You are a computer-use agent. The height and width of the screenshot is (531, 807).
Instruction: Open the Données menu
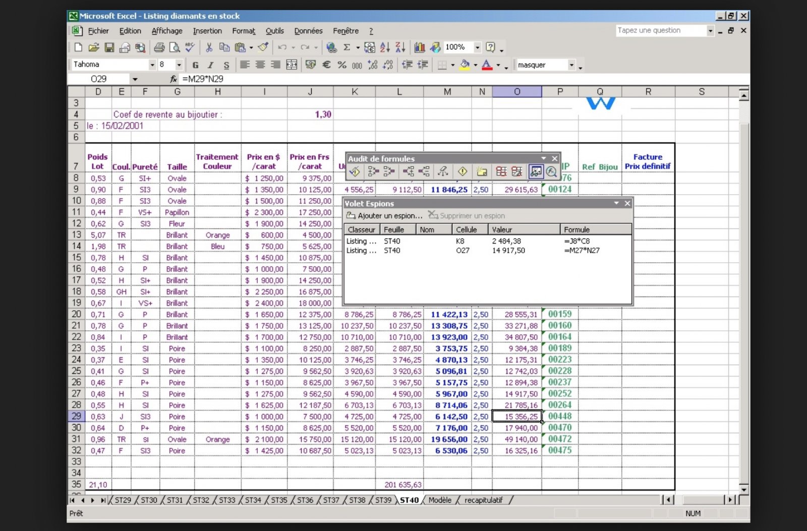click(308, 31)
